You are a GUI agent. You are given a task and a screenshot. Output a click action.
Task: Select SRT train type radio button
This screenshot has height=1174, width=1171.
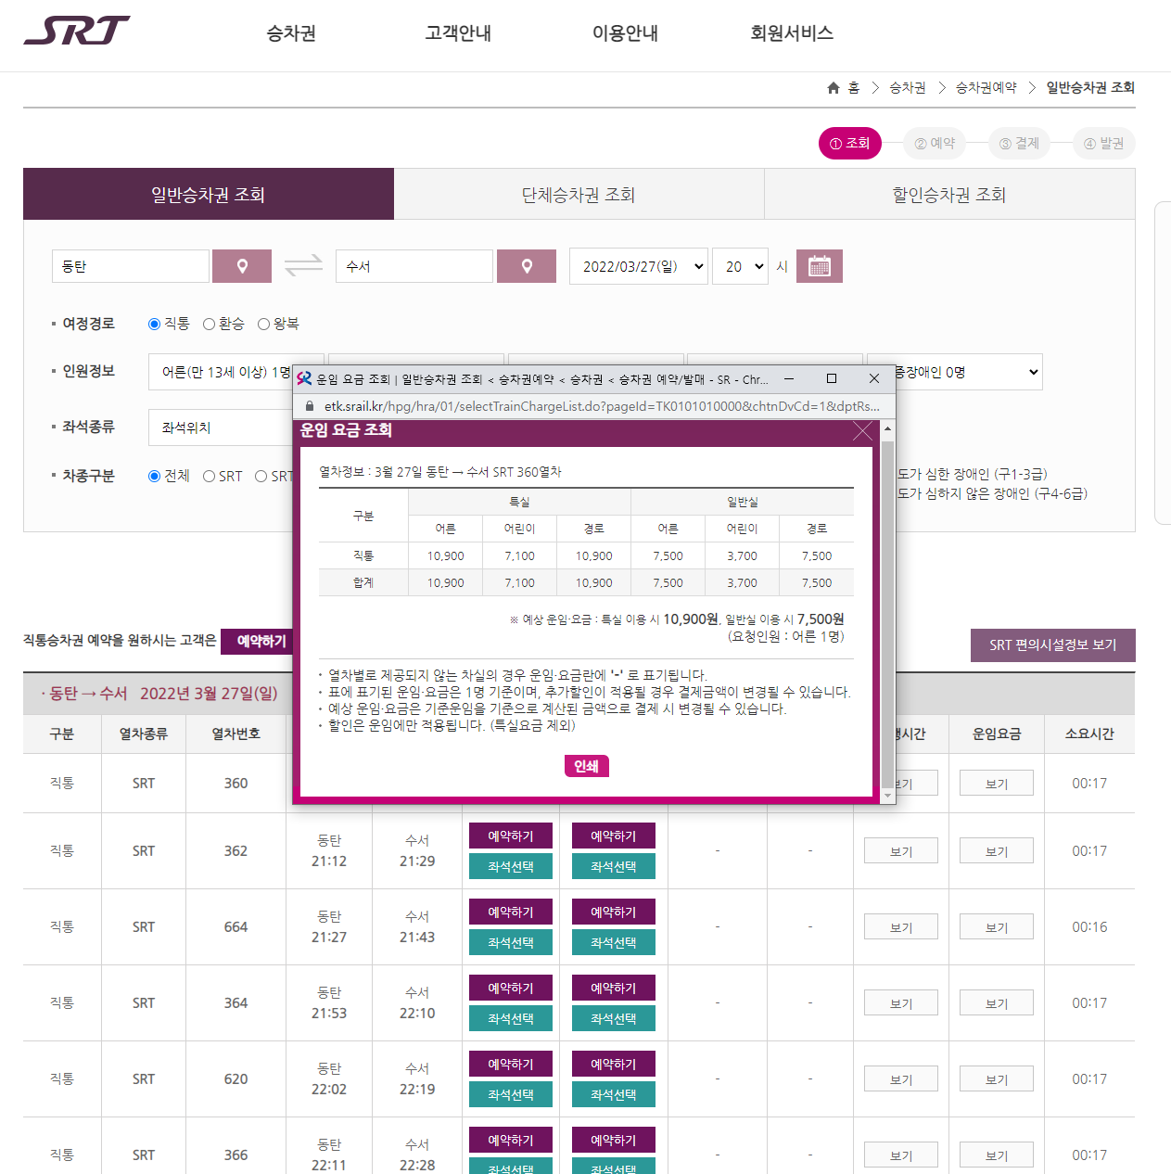(210, 476)
